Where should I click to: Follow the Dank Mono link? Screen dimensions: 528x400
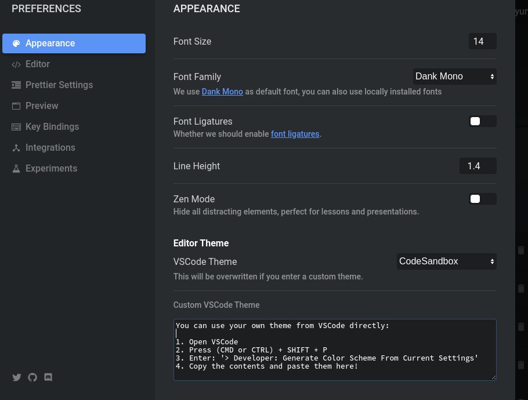[222, 92]
